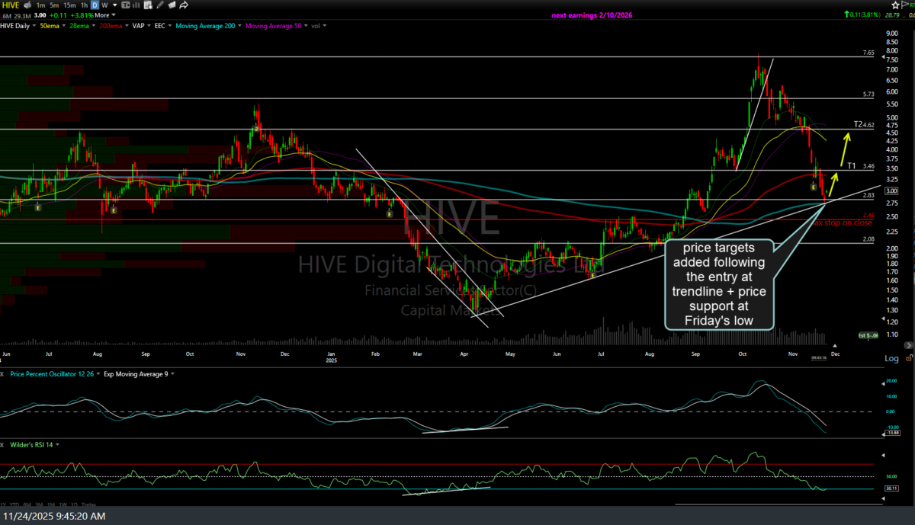Click the share arrow icon in toolbar

(x=184, y=5)
